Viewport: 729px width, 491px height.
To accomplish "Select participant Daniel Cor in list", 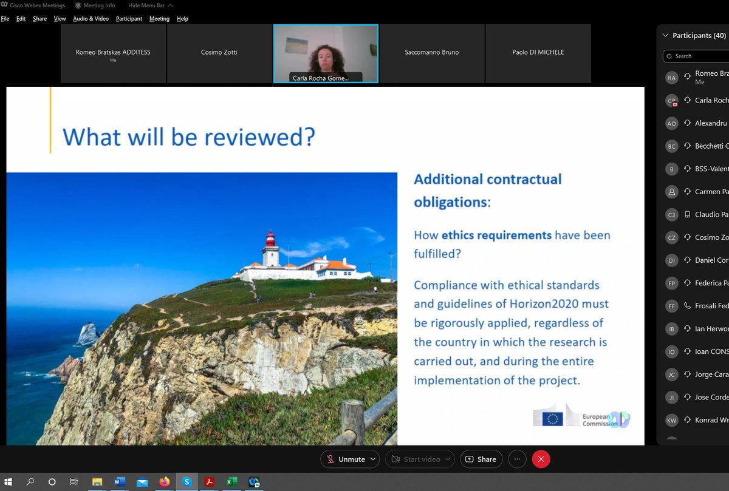I will pyautogui.click(x=696, y=260).
